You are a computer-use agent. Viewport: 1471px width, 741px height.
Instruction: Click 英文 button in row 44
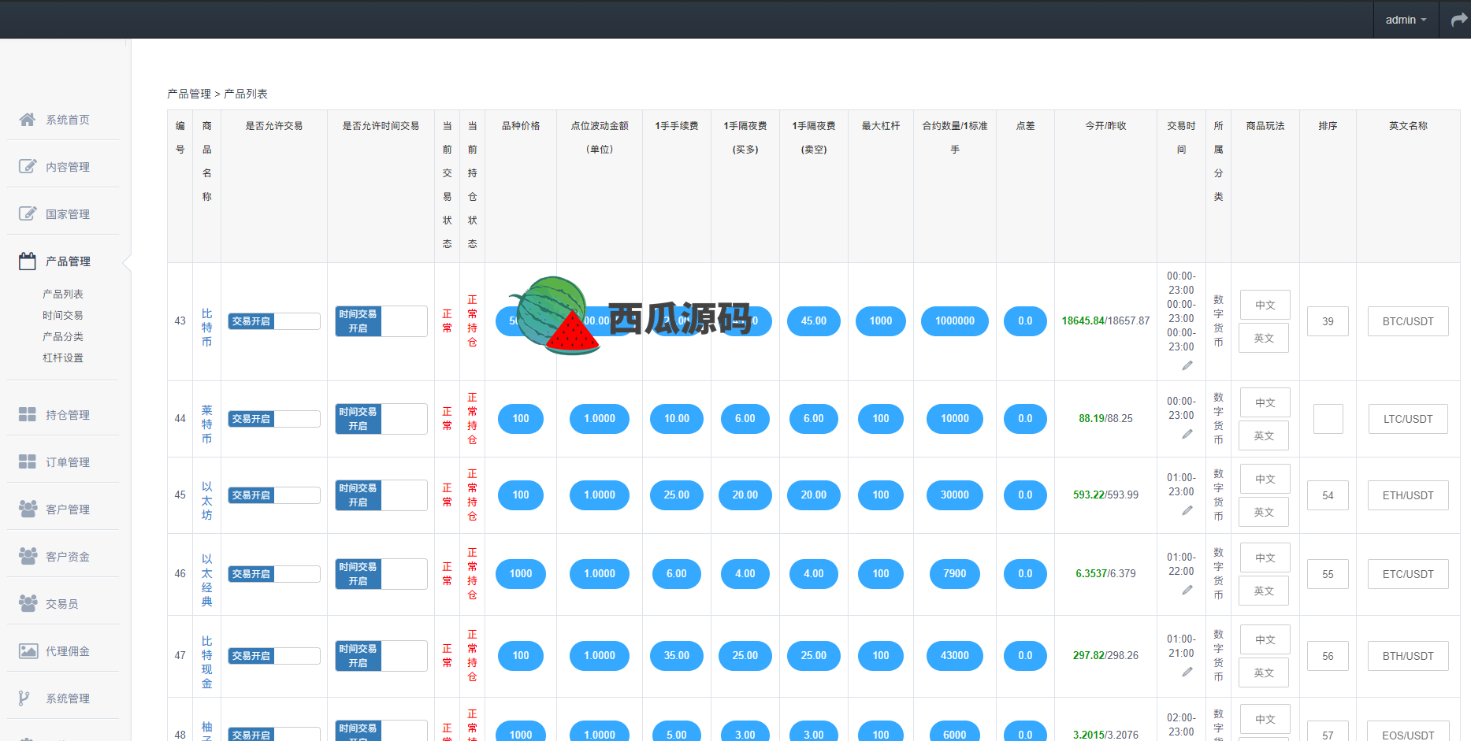(1264, 435)
